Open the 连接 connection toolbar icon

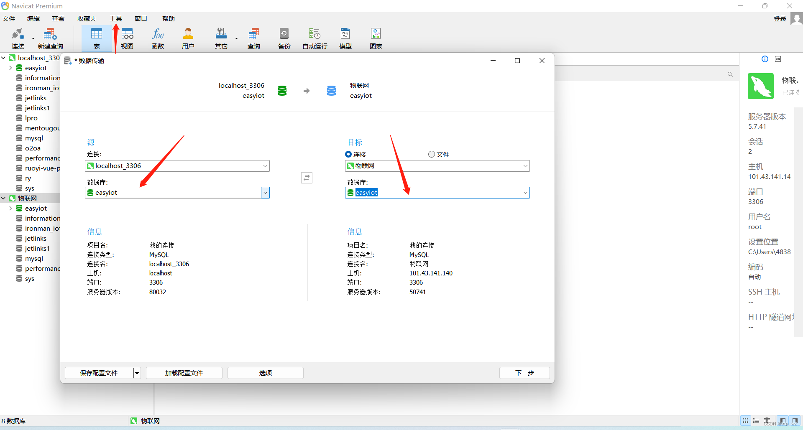[x=18, y=38]
